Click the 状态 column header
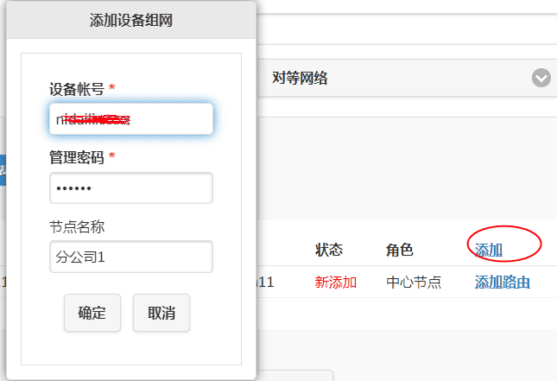Viewport: 557px width, 381px height. (329, 251)
